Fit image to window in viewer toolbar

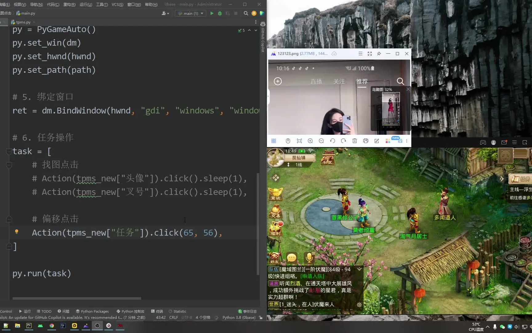point(299,141)
